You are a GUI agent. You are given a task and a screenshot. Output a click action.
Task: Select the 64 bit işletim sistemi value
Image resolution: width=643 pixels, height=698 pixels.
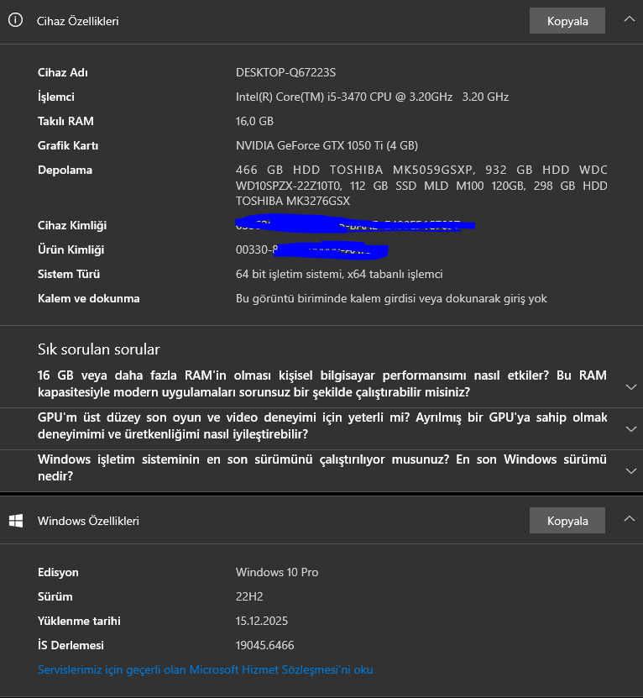tap(339, 274)
